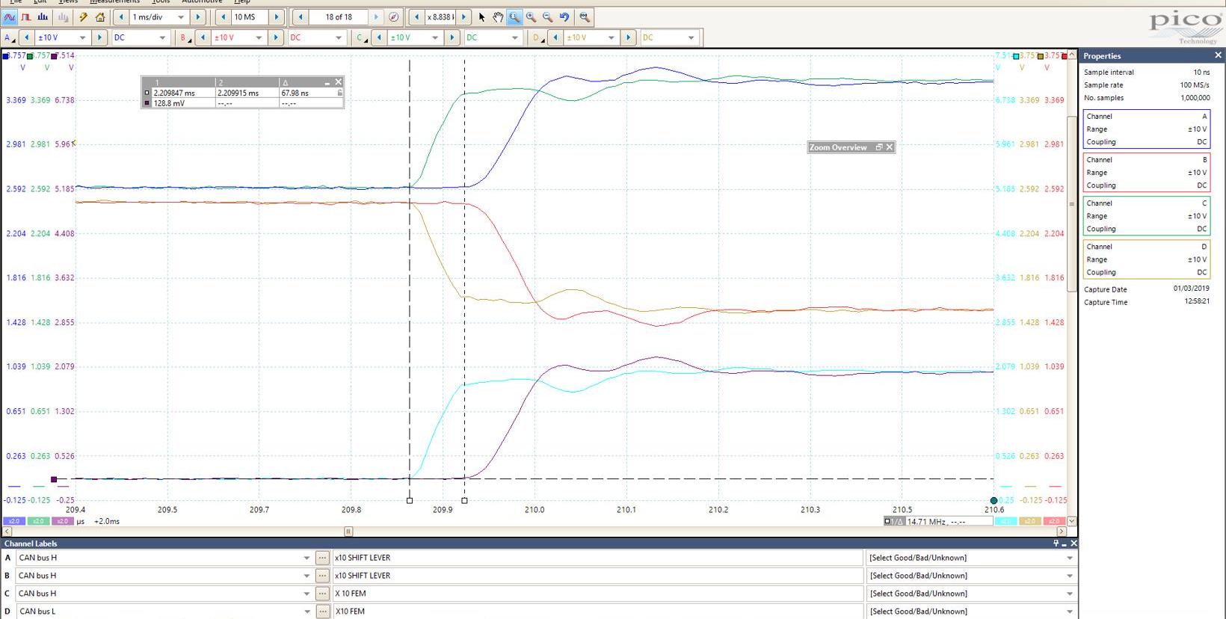Edit the X 10 FEM description field
Image resolution: width=1226 pixels, height=619 pixels.
(597, 594)
